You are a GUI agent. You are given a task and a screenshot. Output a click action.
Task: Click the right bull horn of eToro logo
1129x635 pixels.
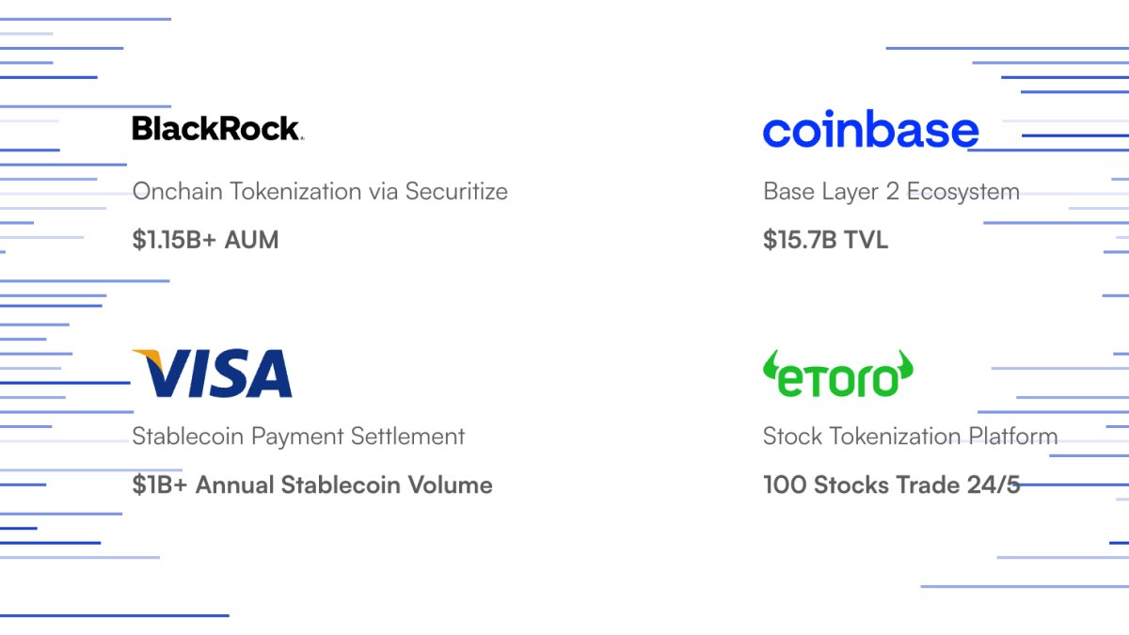[905, 362]
